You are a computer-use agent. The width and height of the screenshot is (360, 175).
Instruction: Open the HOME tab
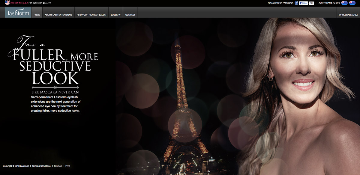point(37,14)
